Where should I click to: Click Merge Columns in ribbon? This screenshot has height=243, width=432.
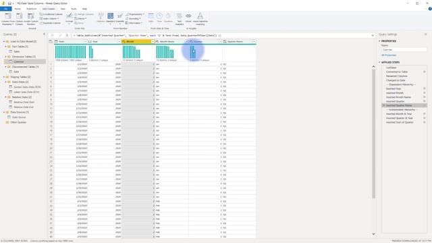point(84,14)
